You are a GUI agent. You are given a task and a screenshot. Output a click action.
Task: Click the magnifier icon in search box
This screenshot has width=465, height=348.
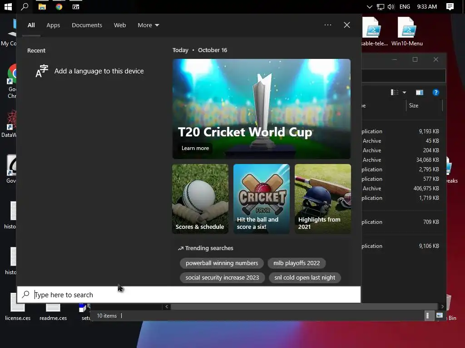[26, 295]
